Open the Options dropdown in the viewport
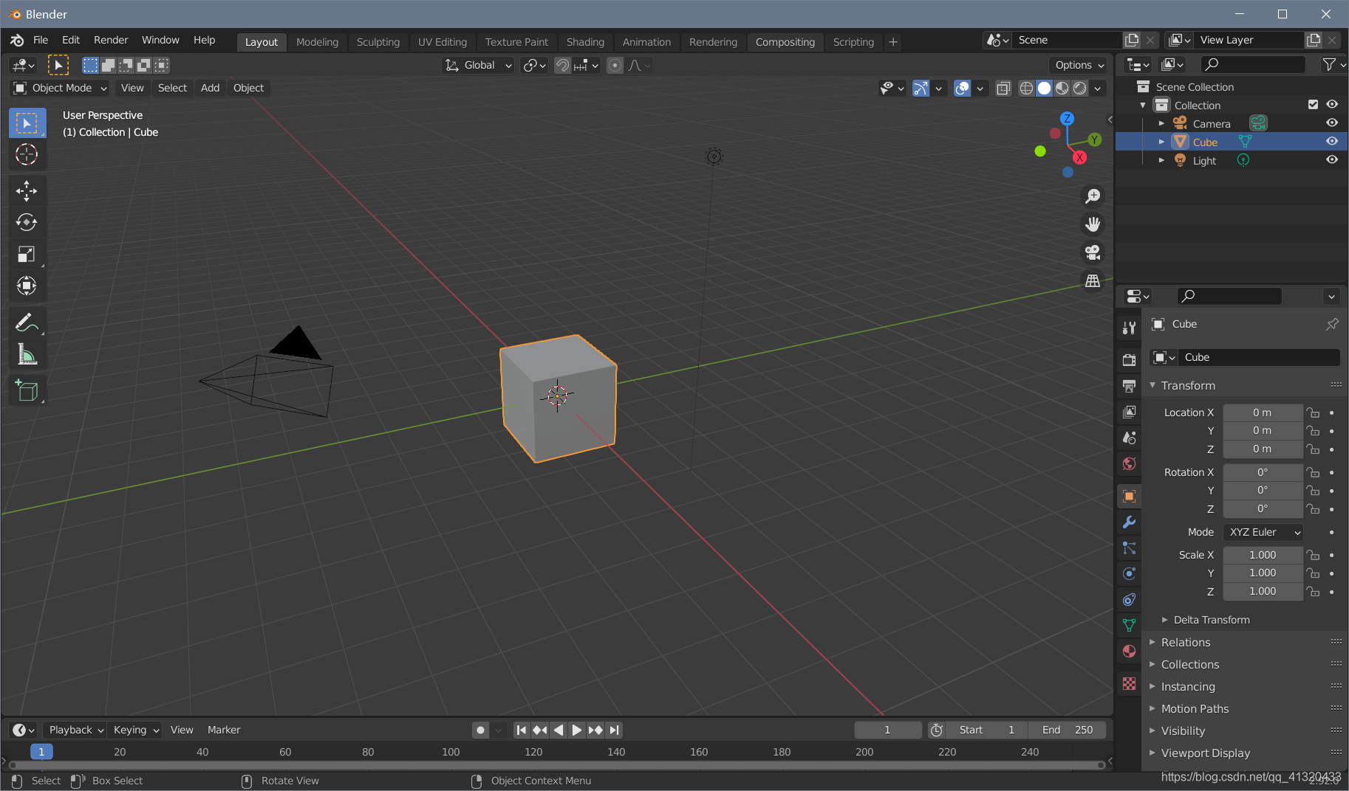The height and width of the screenshot is (791, 1349). click(x=1079, y=65)
